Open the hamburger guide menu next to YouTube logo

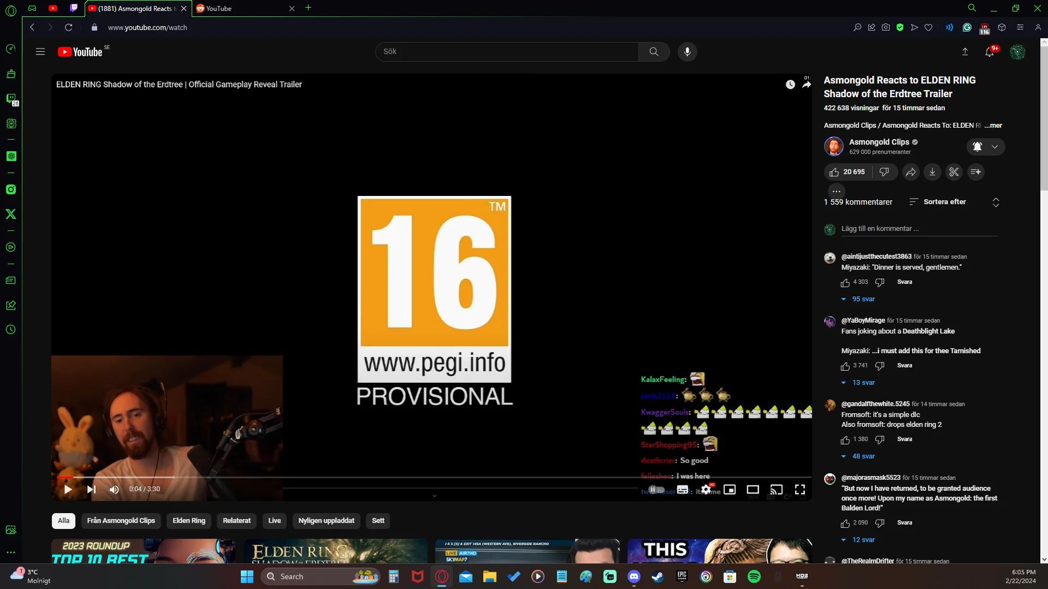click(40, 52)
